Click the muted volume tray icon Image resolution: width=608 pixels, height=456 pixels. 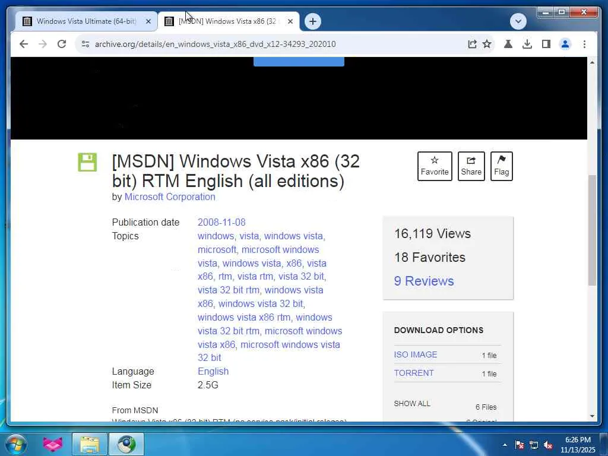pyautogui.click(x=548, y=445)
